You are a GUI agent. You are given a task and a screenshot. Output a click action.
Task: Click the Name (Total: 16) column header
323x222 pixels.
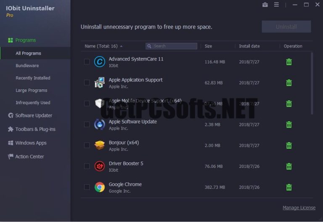tap(101, 46)
